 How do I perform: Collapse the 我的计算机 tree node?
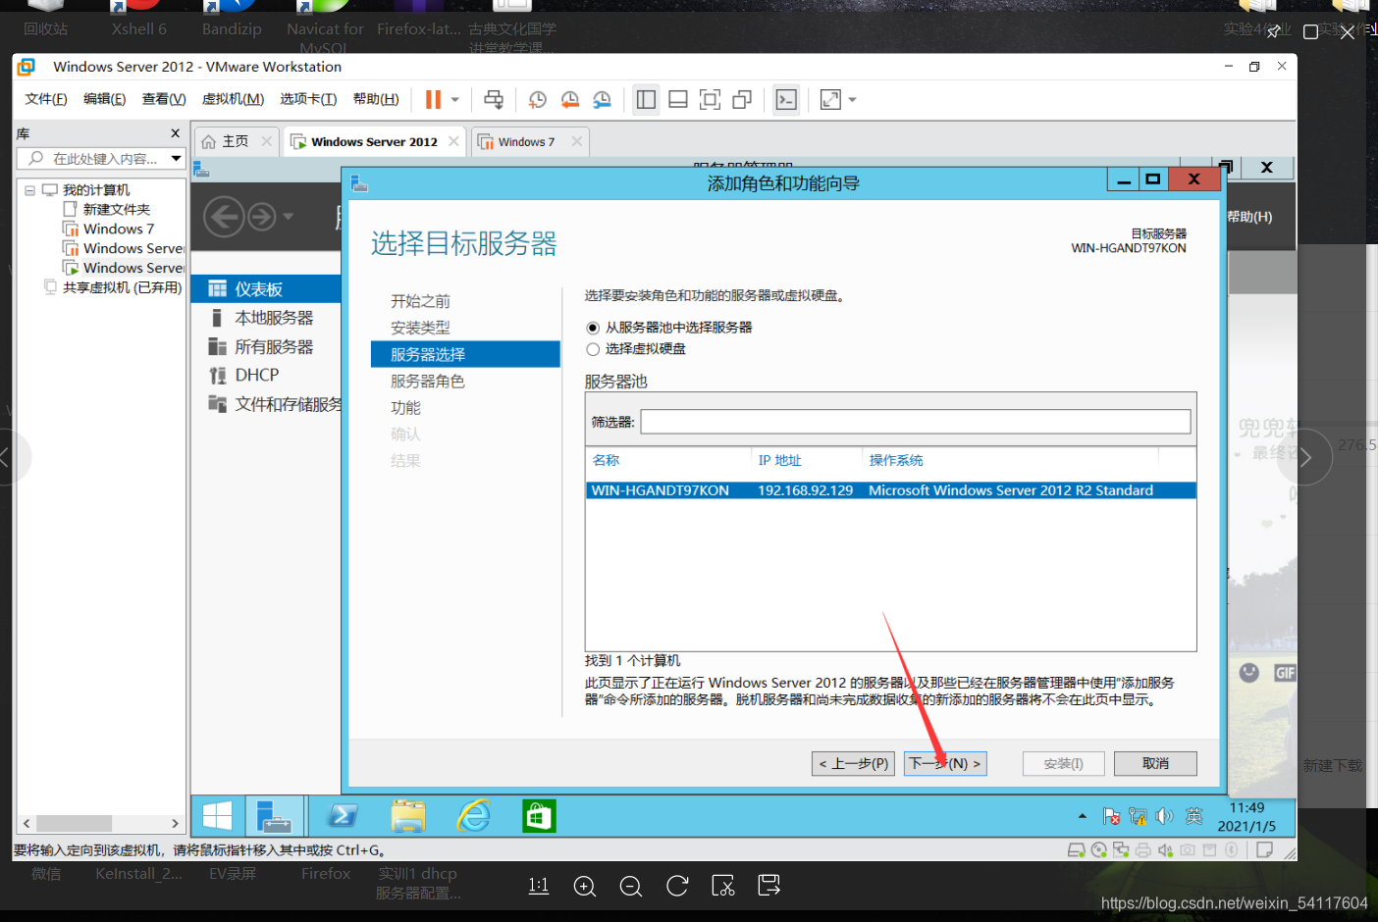click(30, 190)
